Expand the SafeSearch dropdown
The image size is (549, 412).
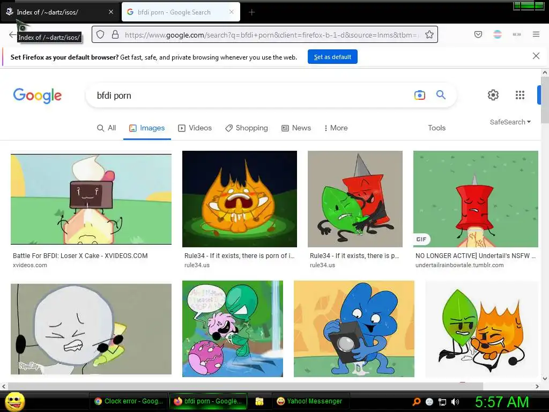(510, 122)
